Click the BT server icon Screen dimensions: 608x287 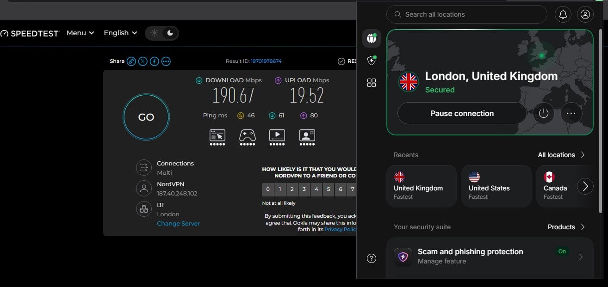coord(144,209)
